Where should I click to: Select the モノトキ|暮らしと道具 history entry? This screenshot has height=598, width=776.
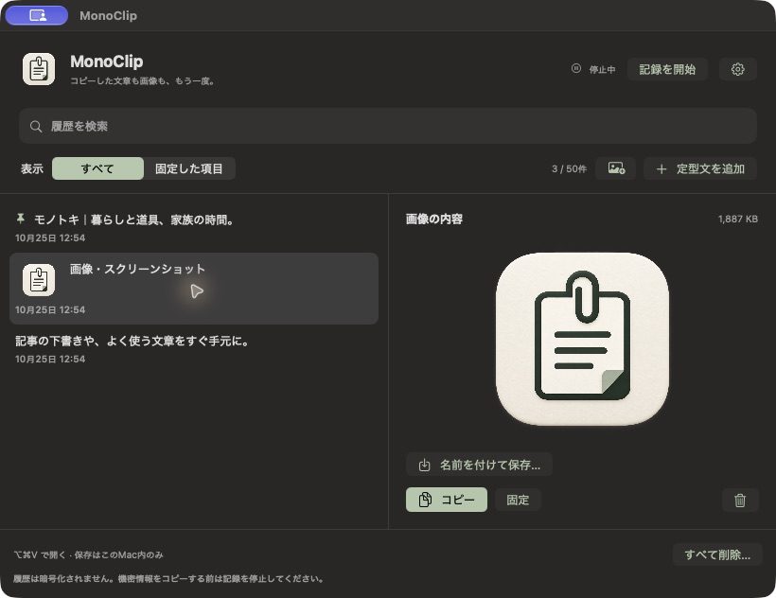(x=194, y=227)
